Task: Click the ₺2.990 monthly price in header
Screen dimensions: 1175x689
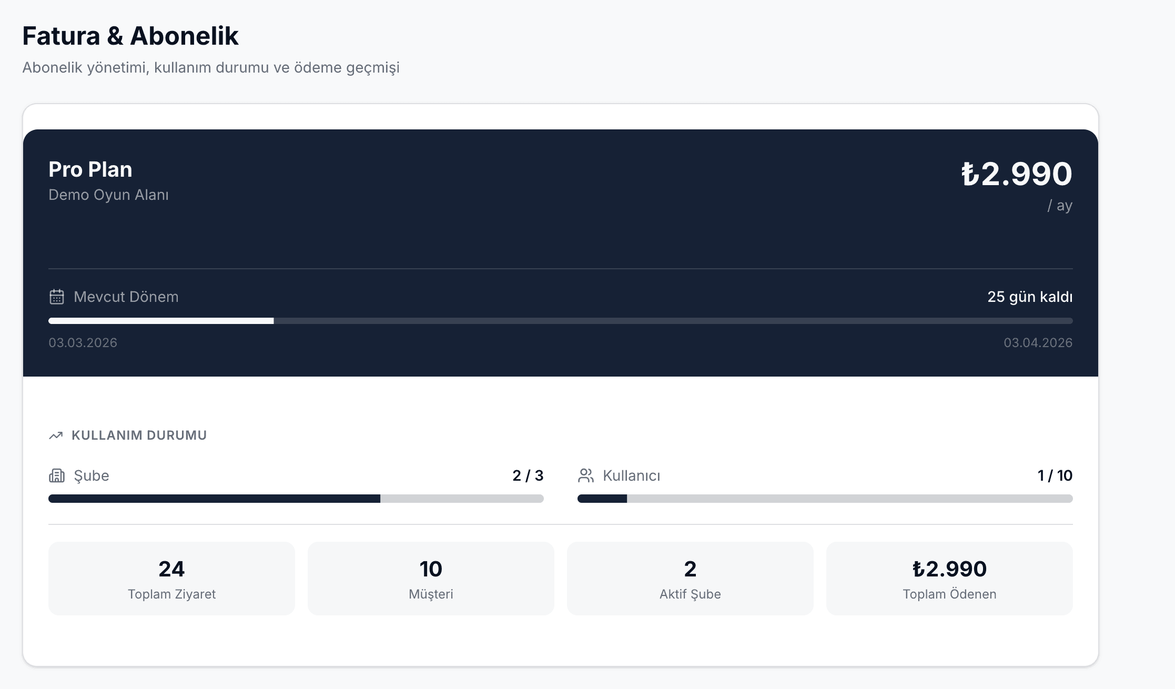Action: [x=1016, y=174]
